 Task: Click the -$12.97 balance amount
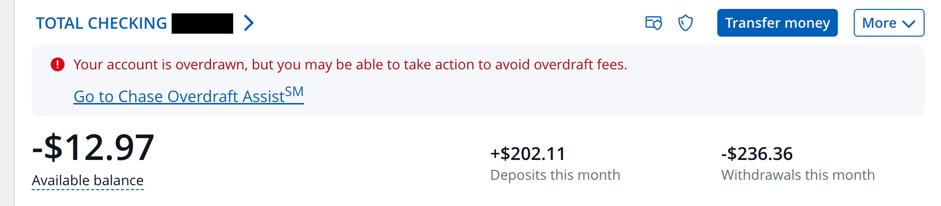93,148
